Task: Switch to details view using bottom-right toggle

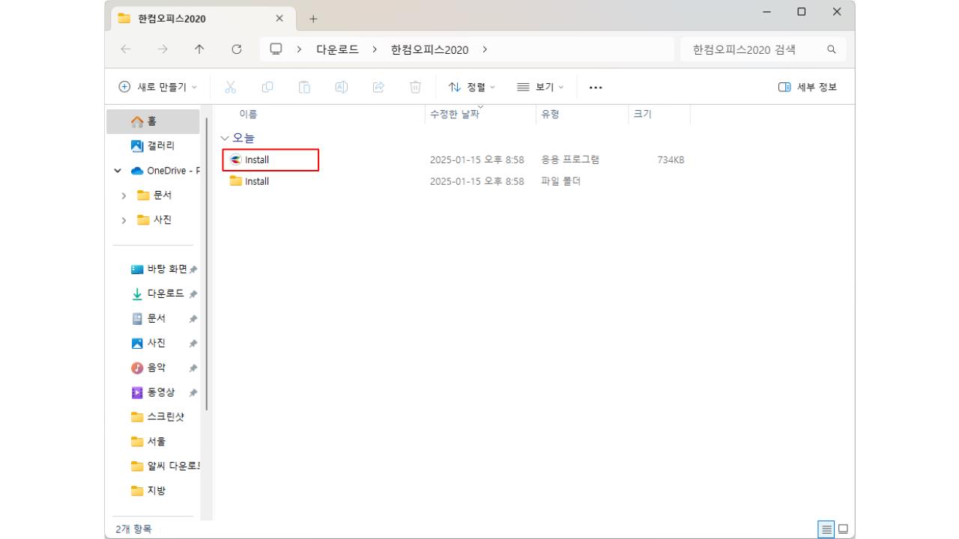Action: (826, 529)
